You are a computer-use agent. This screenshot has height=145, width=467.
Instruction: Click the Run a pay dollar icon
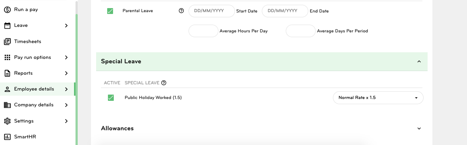click(x=7, y=10)
